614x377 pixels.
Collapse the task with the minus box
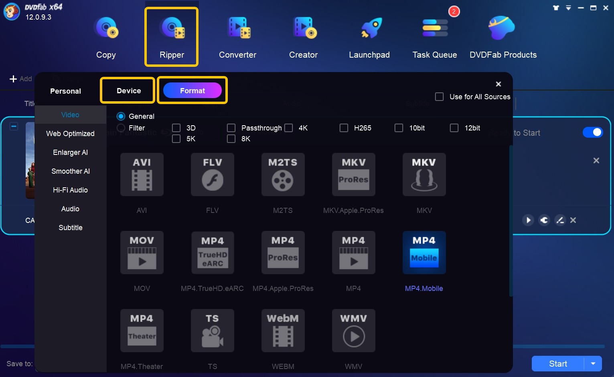(x=14, y=126)
